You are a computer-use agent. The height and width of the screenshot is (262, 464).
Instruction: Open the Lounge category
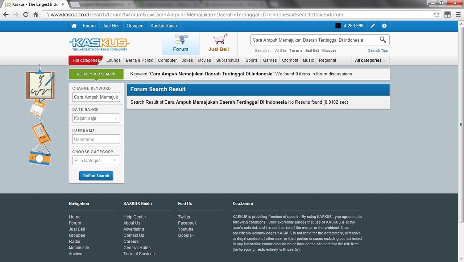click(x=113, y=60)
